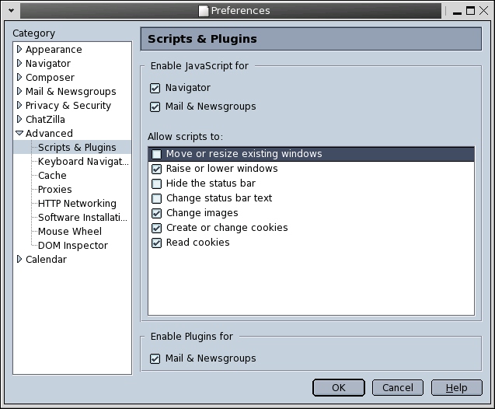Click the Help button
The width and height of the screenshot is (495, 409).
pos(456,388)
